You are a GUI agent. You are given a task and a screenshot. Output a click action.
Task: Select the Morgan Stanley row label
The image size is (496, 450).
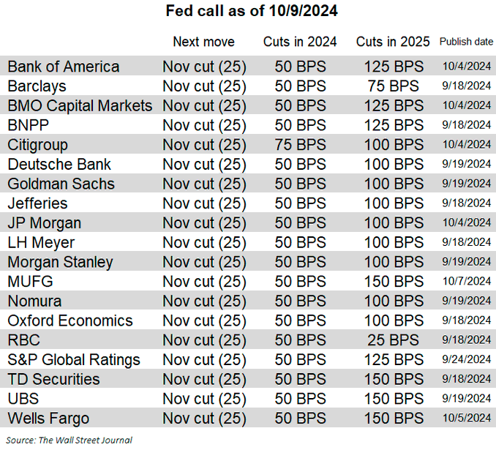tap(60, 262)
